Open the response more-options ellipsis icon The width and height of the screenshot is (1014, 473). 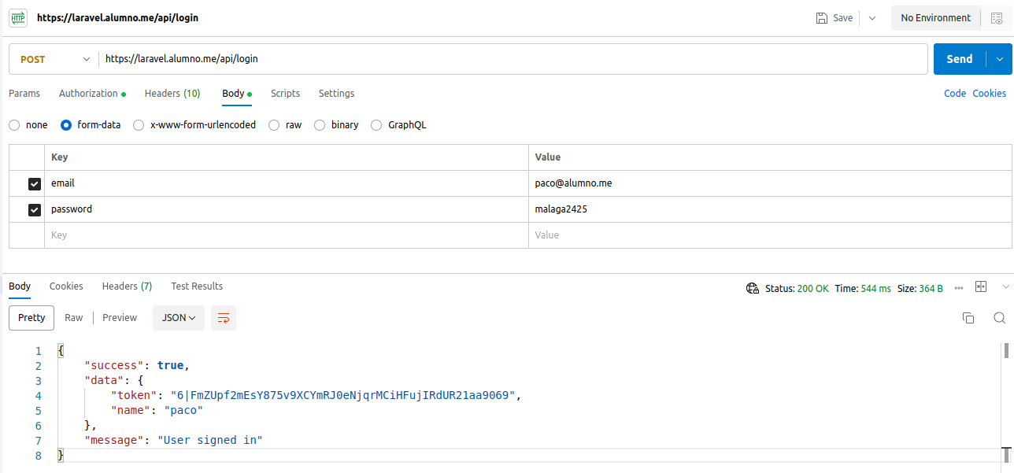pyautogui.click(x=959, y=288)
